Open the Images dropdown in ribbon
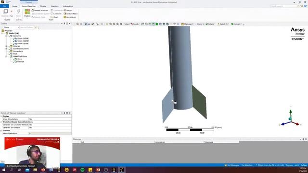308x173 pixels. click(x=68, y=10)
